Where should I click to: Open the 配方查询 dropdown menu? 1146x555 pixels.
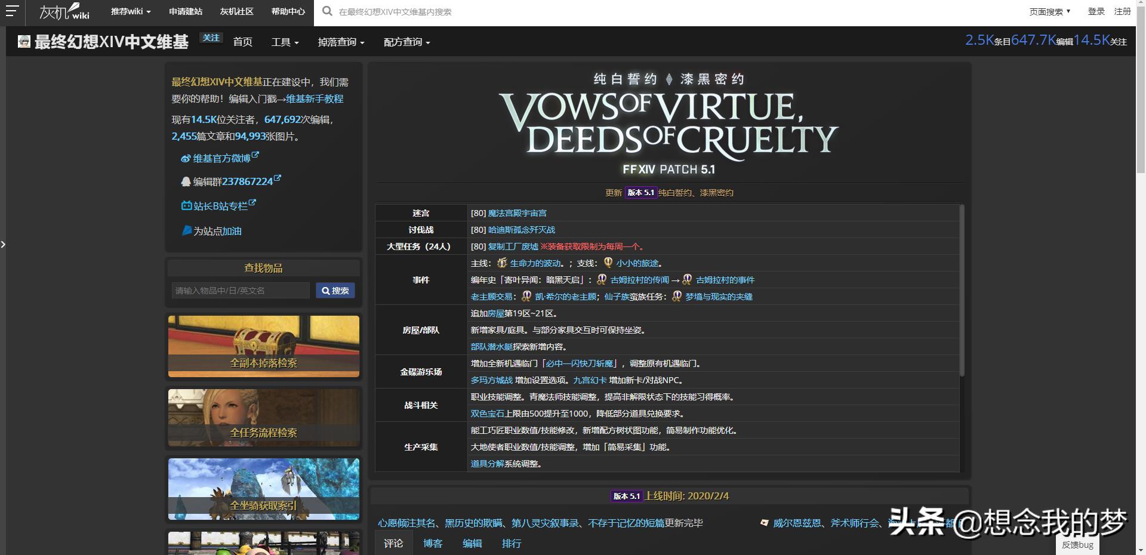(406, 42)
